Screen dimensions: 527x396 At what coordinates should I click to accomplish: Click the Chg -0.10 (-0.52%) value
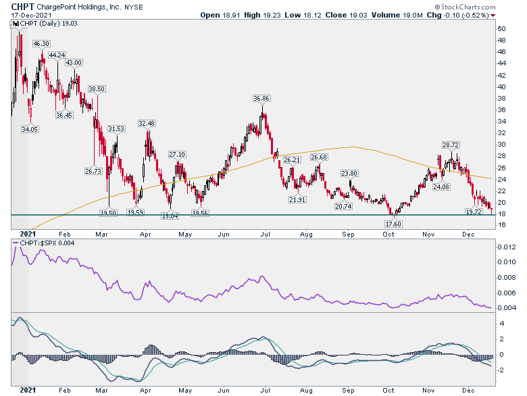pyautogui.click(x=458, y=15)
